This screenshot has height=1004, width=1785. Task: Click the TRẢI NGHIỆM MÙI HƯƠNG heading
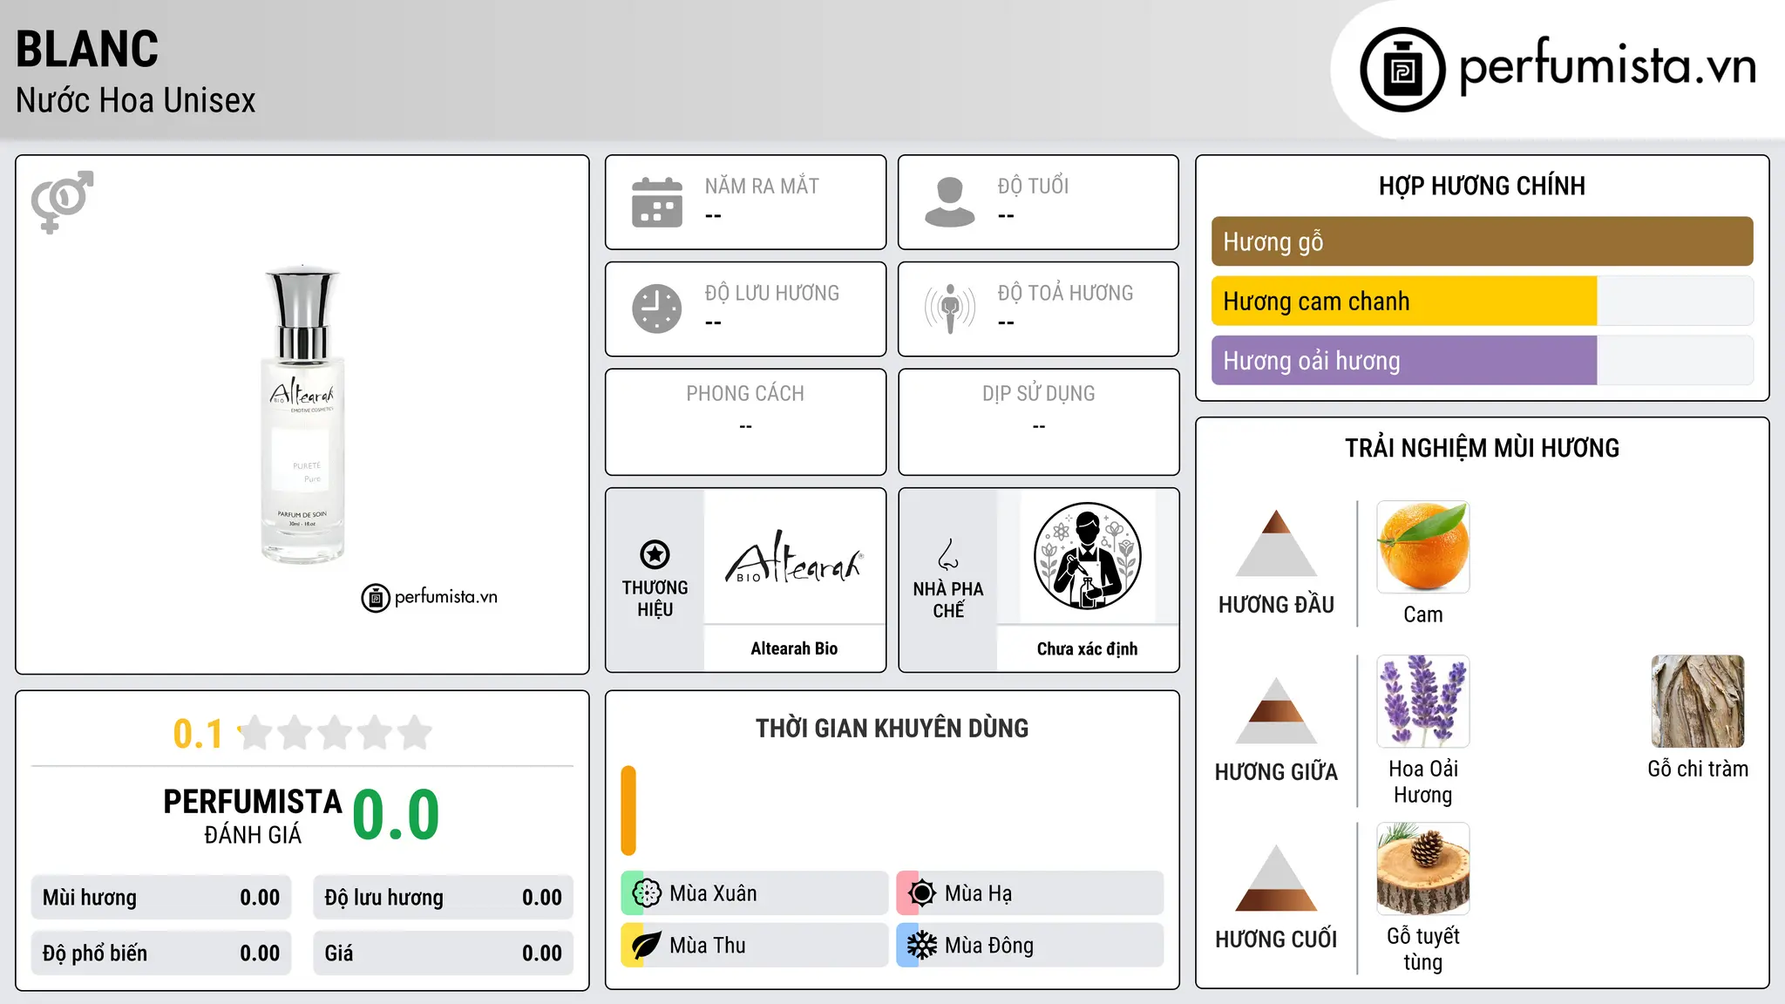click(1482, 448)
